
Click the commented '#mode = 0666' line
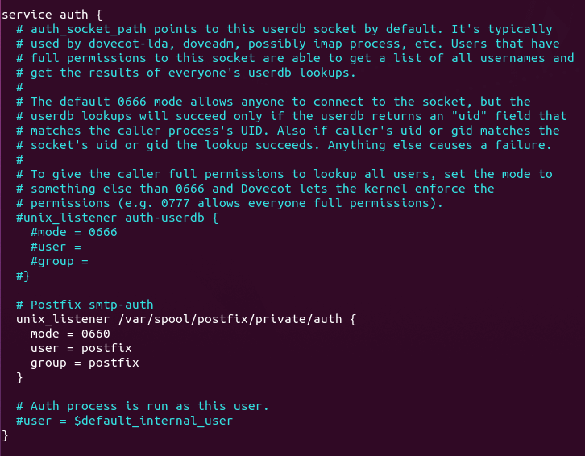point(73,232)
